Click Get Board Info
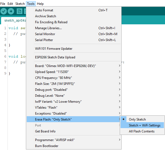The height and width of the screenshot is (150, 165). (45, 131)
